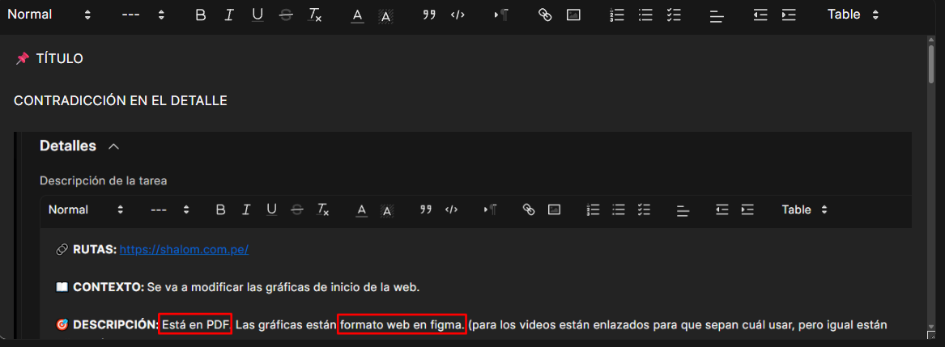Toggle underline in the inner toolbar
Screen dimensions: 945x347
(271, 209)
